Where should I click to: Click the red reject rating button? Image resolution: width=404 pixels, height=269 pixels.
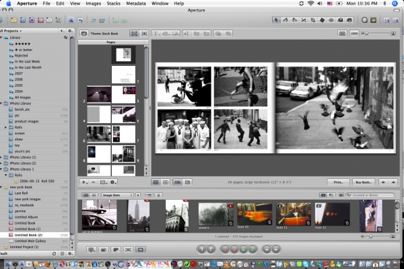(225, 249)
